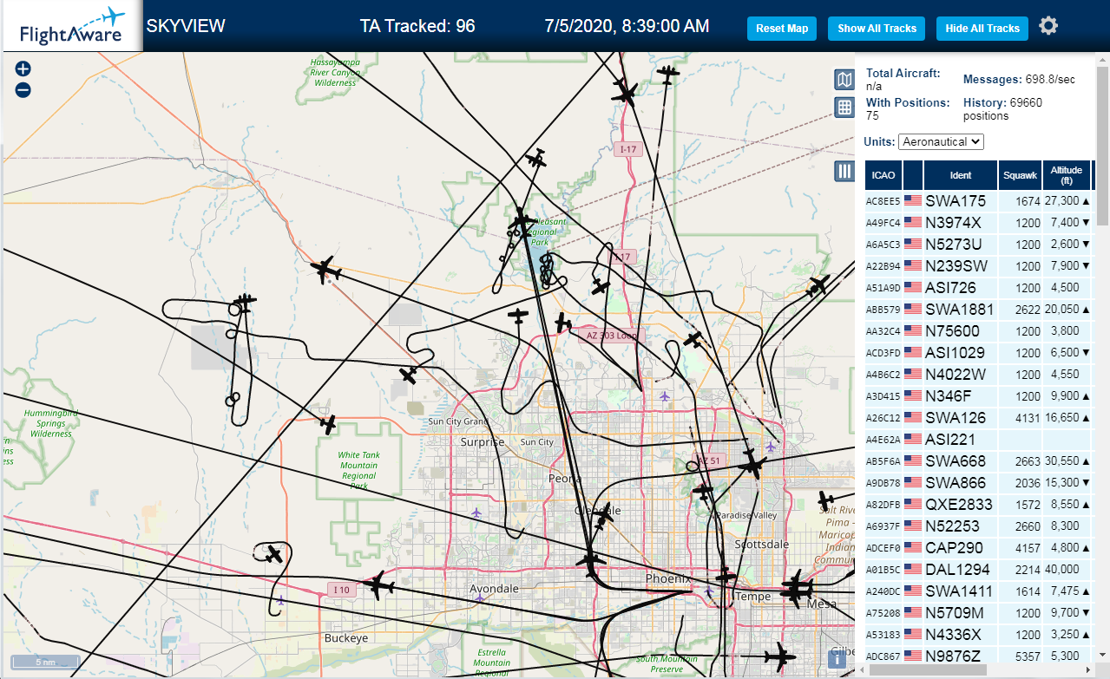Select the aircraft beside the I 10 label
1110x679 pixels.
point(379,586)
